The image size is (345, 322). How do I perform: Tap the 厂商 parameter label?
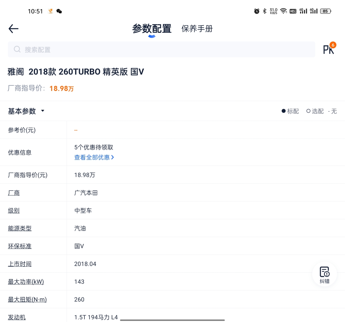pos(14,193)
